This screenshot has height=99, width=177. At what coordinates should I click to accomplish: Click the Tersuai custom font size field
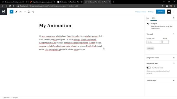pyautogui.click(x=165, y=42)
